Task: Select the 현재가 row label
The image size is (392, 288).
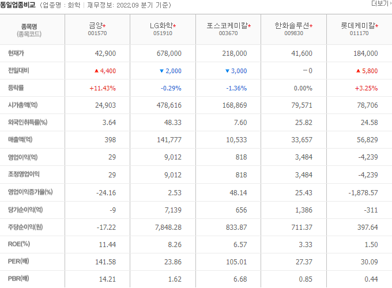Action: (16, 53)
